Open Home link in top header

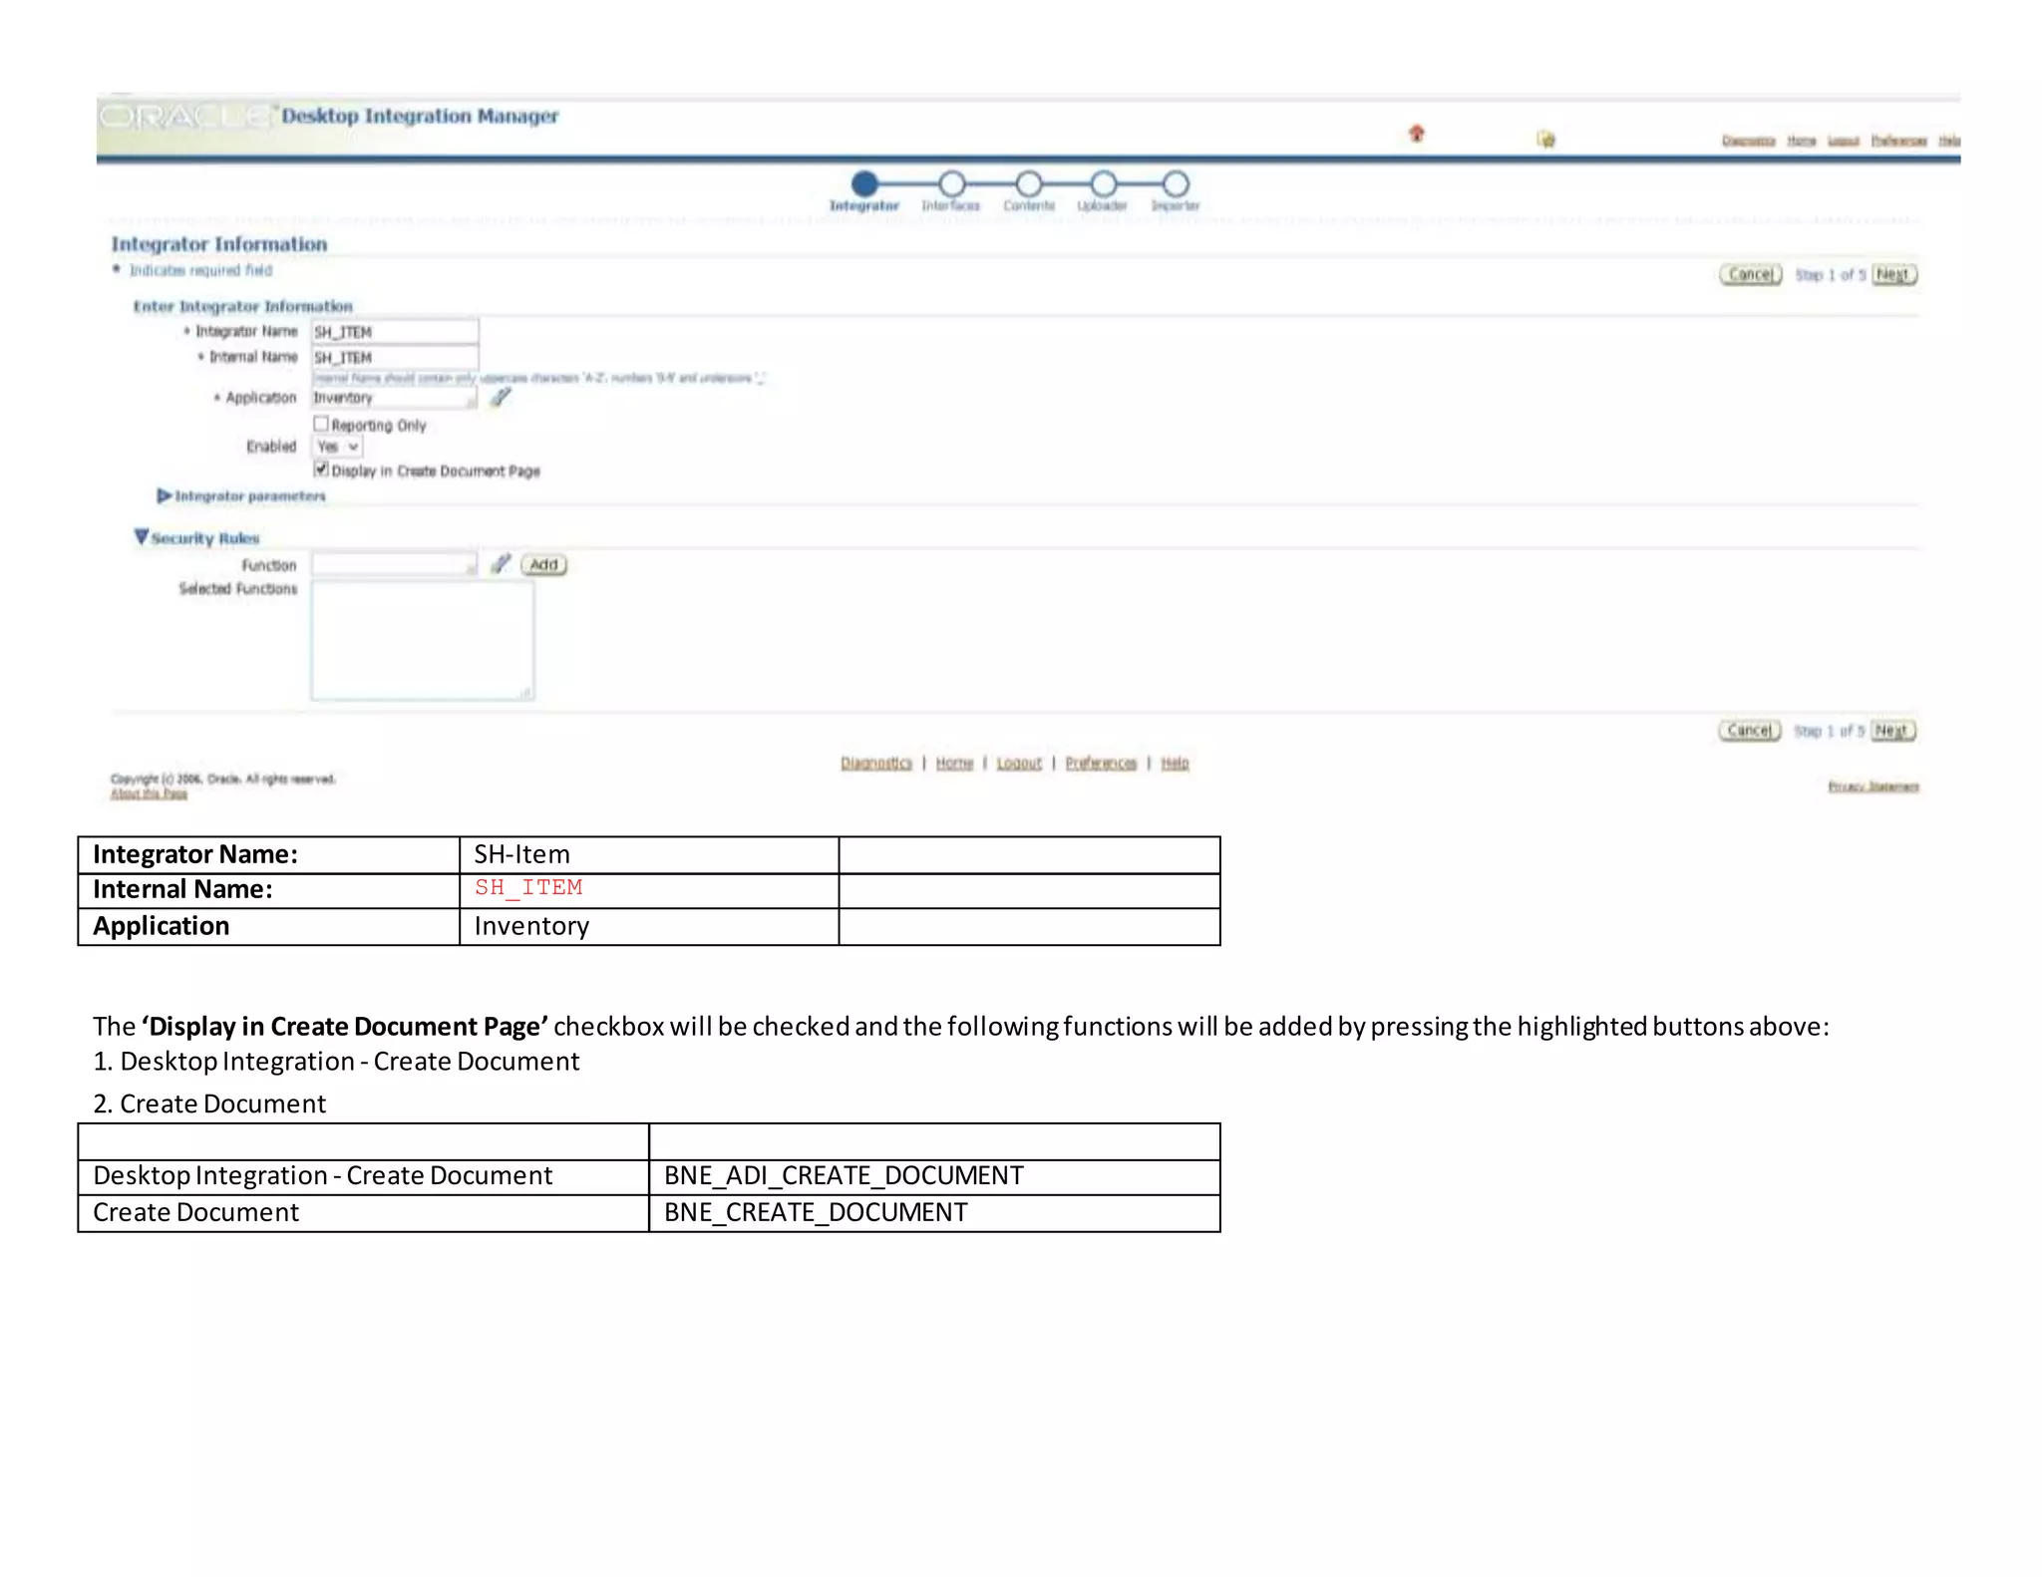[x=1801, y=141]
